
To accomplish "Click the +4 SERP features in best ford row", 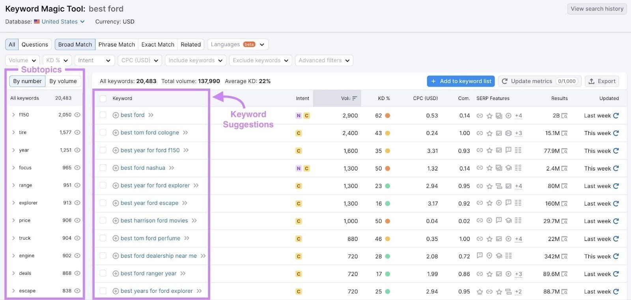I will coord(519,116).
